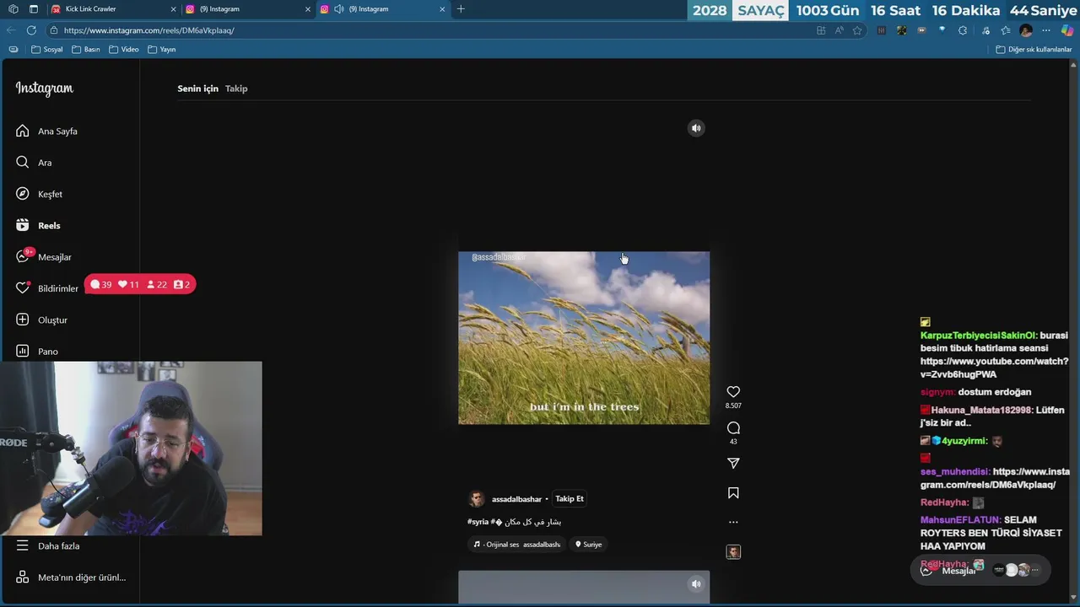
Task: Open the browser profile avatar
Action: point(1026,30)
